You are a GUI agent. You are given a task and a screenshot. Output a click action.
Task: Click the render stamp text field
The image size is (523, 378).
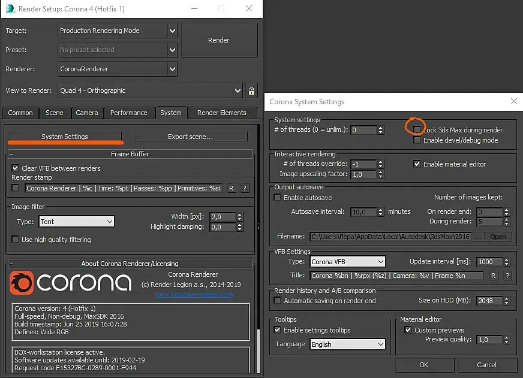[124, 188]
